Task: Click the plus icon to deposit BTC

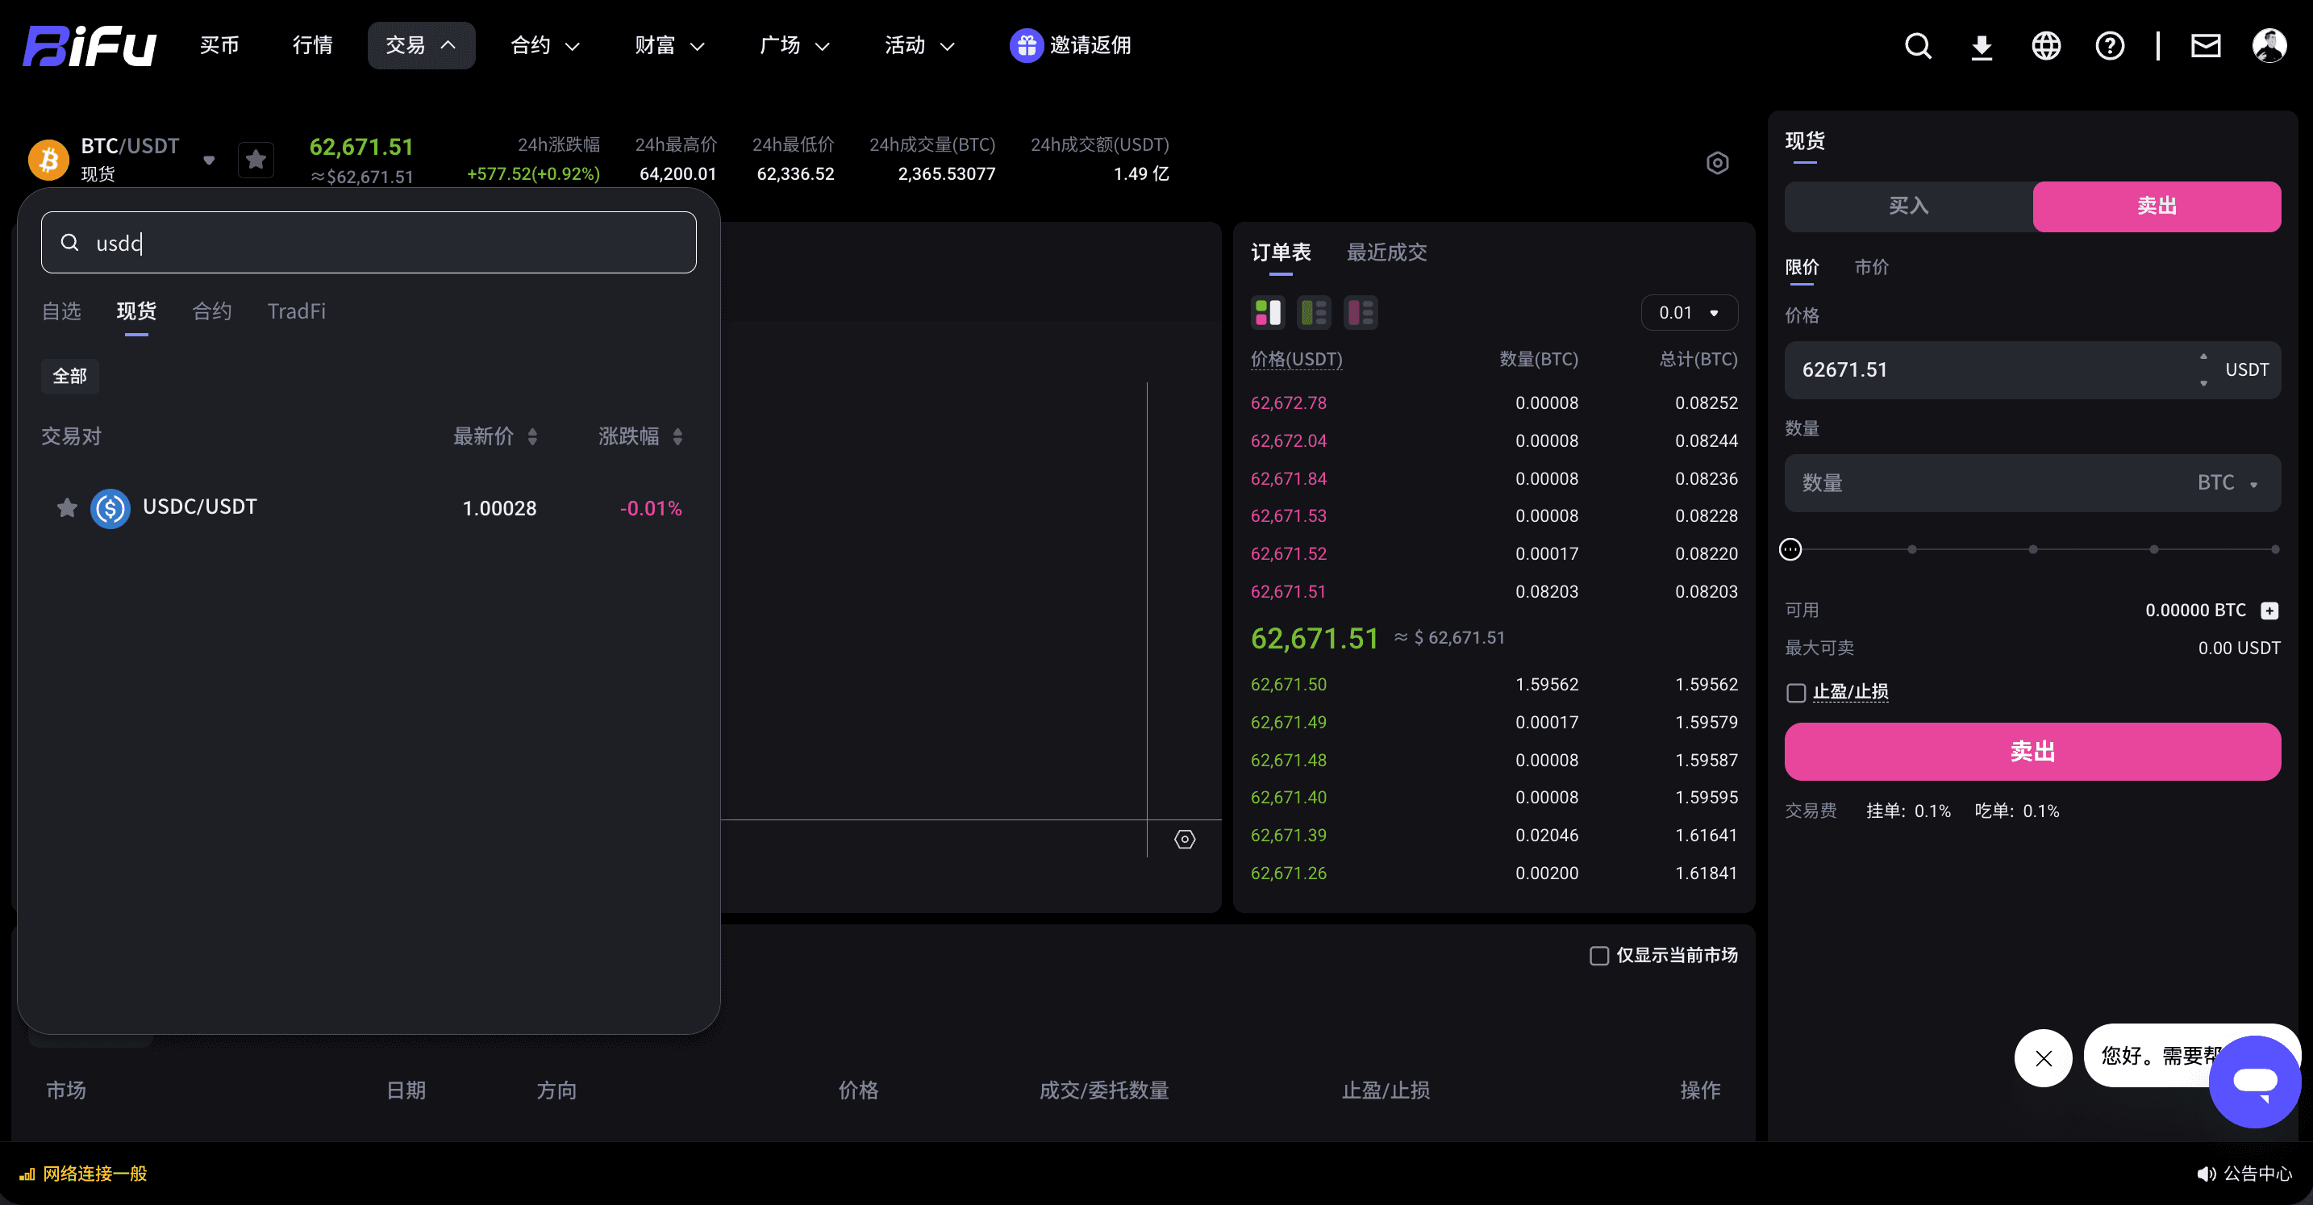Action: 2269,611
